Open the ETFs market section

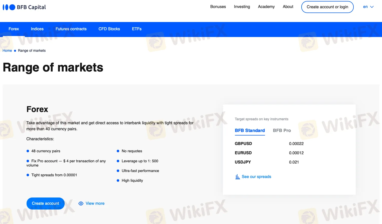coord(137,29)
